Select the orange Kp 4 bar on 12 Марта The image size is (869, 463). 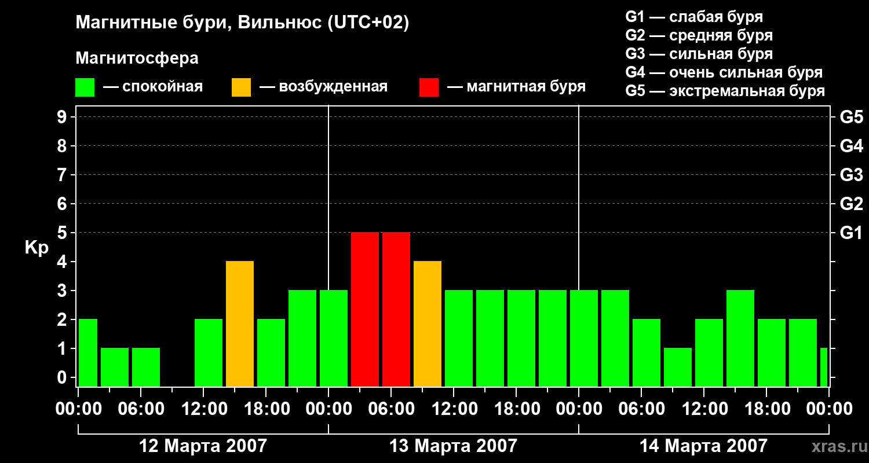[240, 324]
